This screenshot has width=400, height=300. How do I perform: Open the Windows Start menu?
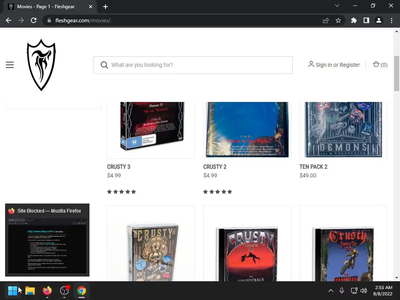click(12, 291)
